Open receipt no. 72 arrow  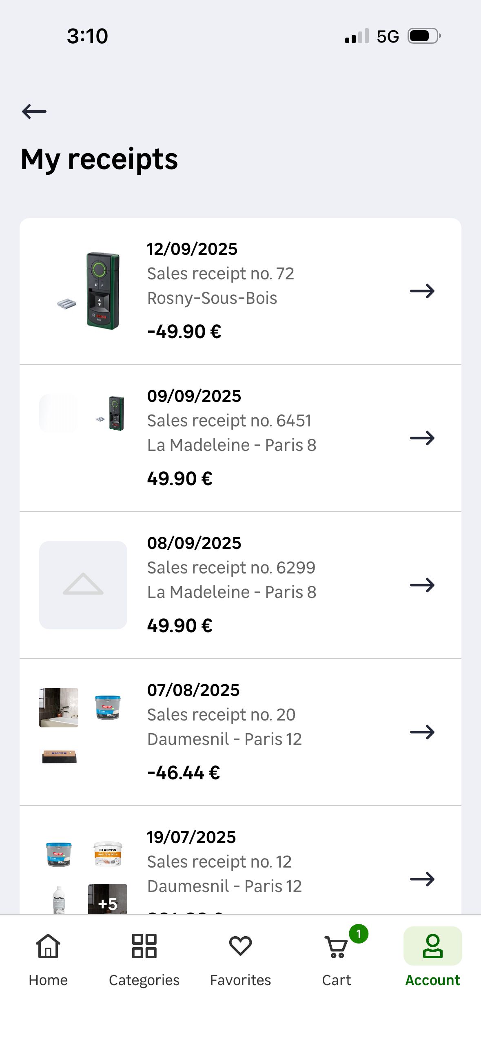click(x=422, y=291)
